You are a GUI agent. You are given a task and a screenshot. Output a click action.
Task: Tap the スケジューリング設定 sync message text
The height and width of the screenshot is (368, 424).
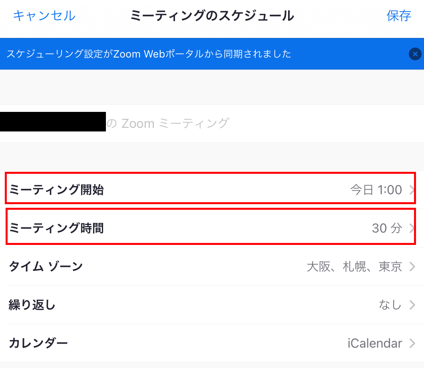[x=149, y=54]
